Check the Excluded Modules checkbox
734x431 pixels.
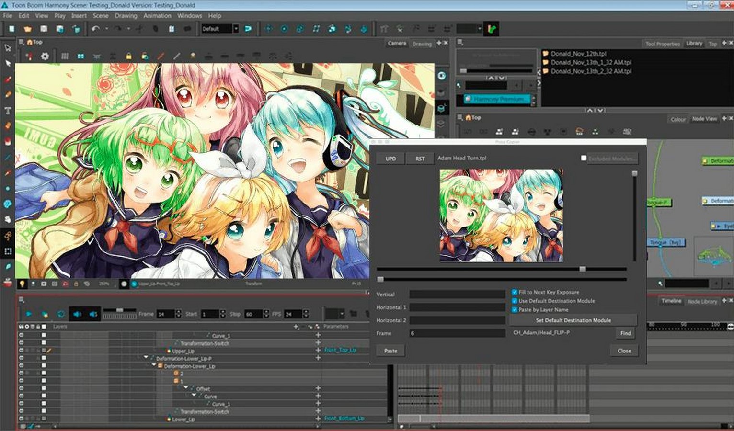click(x=584, y=158)
